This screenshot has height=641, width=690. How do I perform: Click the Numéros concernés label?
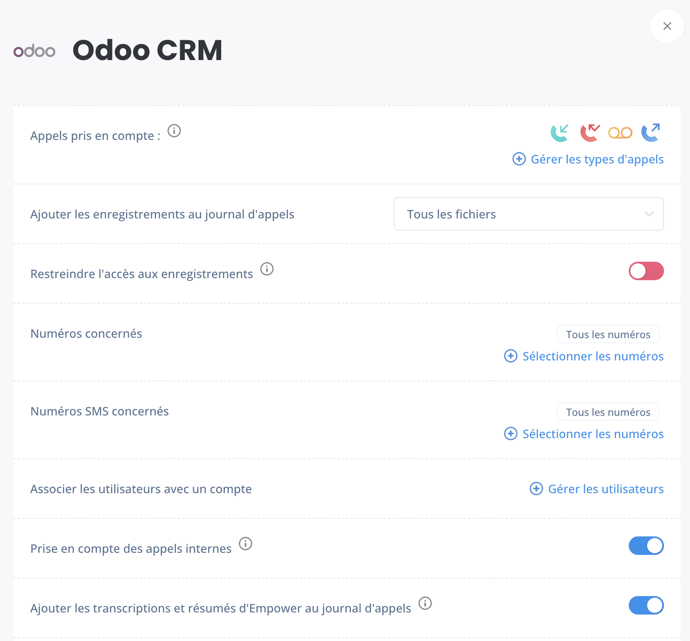86,334
